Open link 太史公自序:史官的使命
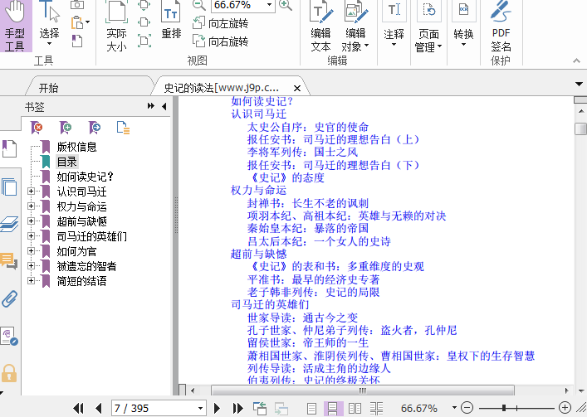The image size is (587, 417). [308, 127]
